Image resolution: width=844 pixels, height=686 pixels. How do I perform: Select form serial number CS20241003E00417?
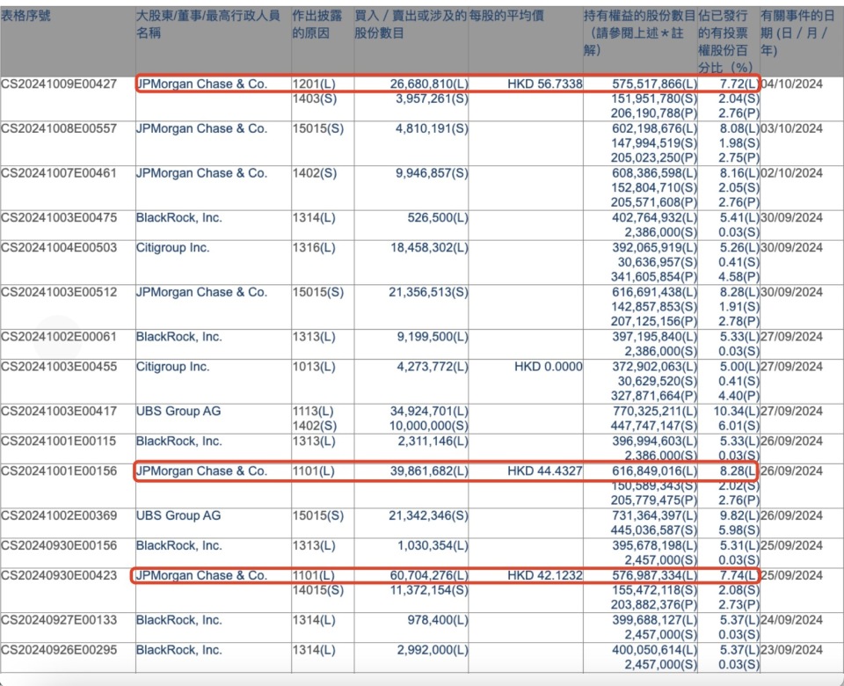pos(59,412)
